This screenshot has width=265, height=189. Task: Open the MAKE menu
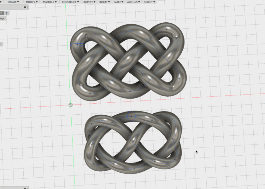[119, 2]
